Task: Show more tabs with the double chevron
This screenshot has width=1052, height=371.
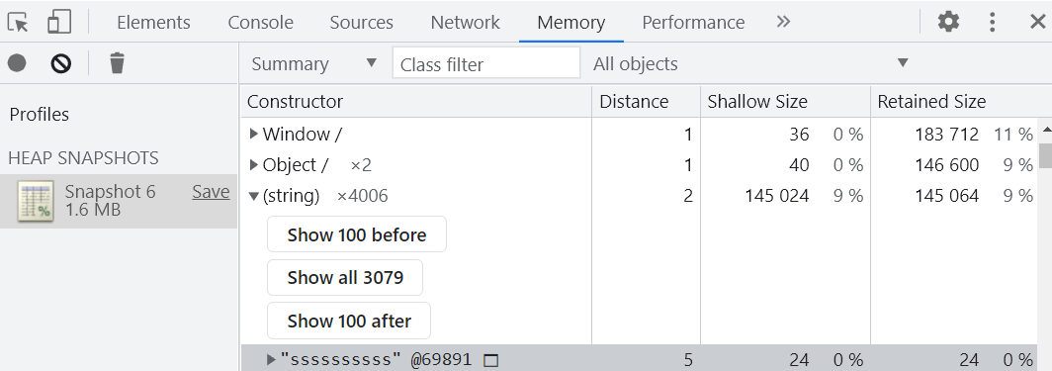Action: 783,22
